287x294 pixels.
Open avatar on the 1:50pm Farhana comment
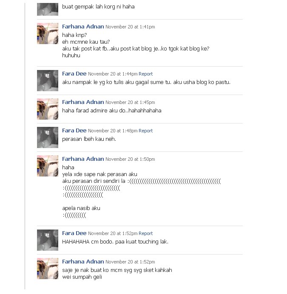[48, 166]
